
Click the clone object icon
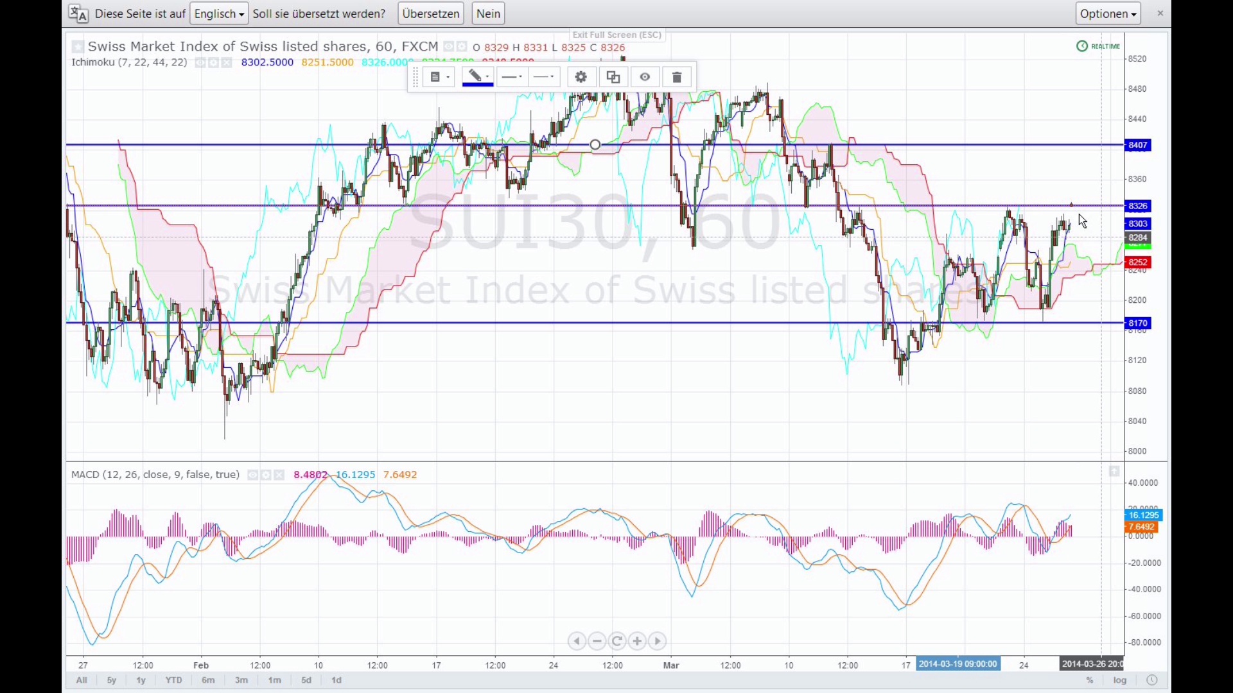coord(613,77)
